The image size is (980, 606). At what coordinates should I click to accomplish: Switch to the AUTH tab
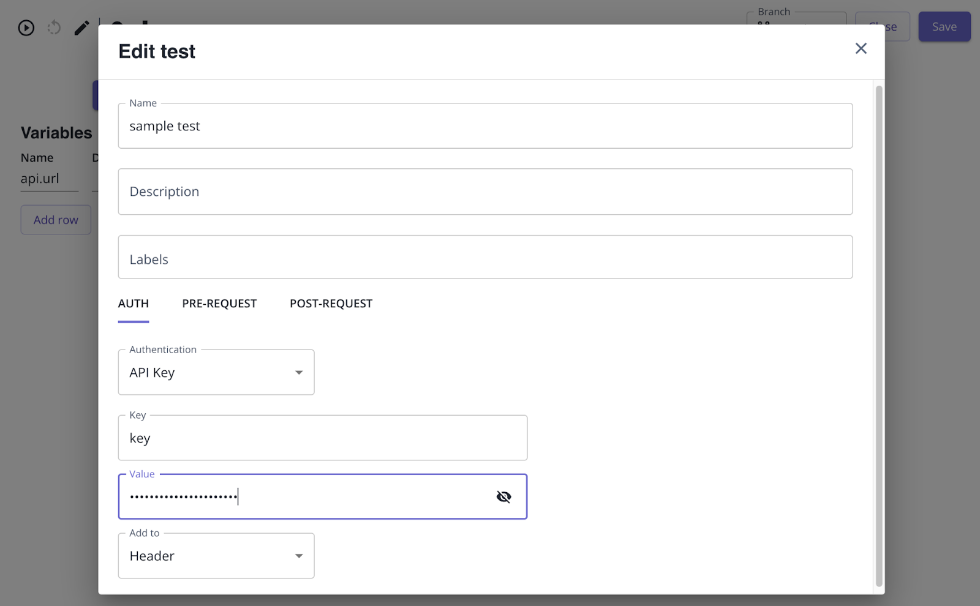point(133,304)
